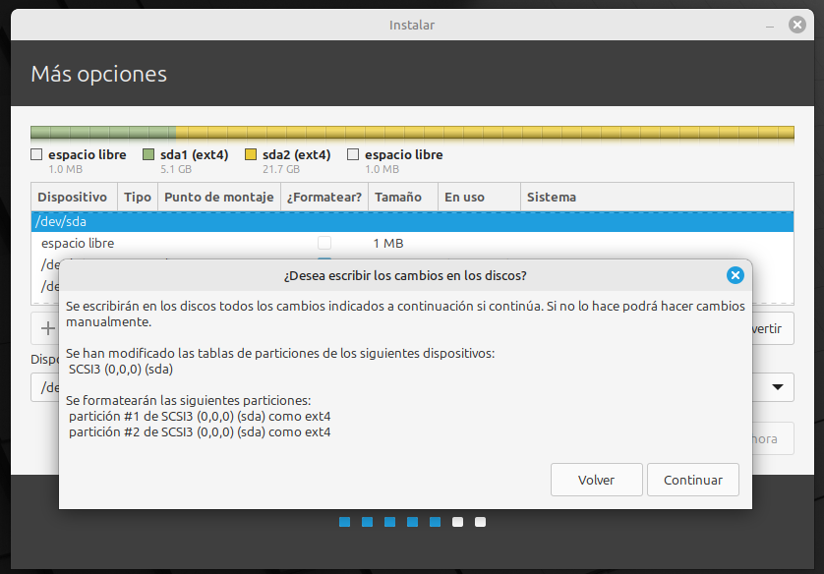This screenshot has width=824, height=574.
Task: Click the green sda1 partition bar segment
Action: point(103,133)
